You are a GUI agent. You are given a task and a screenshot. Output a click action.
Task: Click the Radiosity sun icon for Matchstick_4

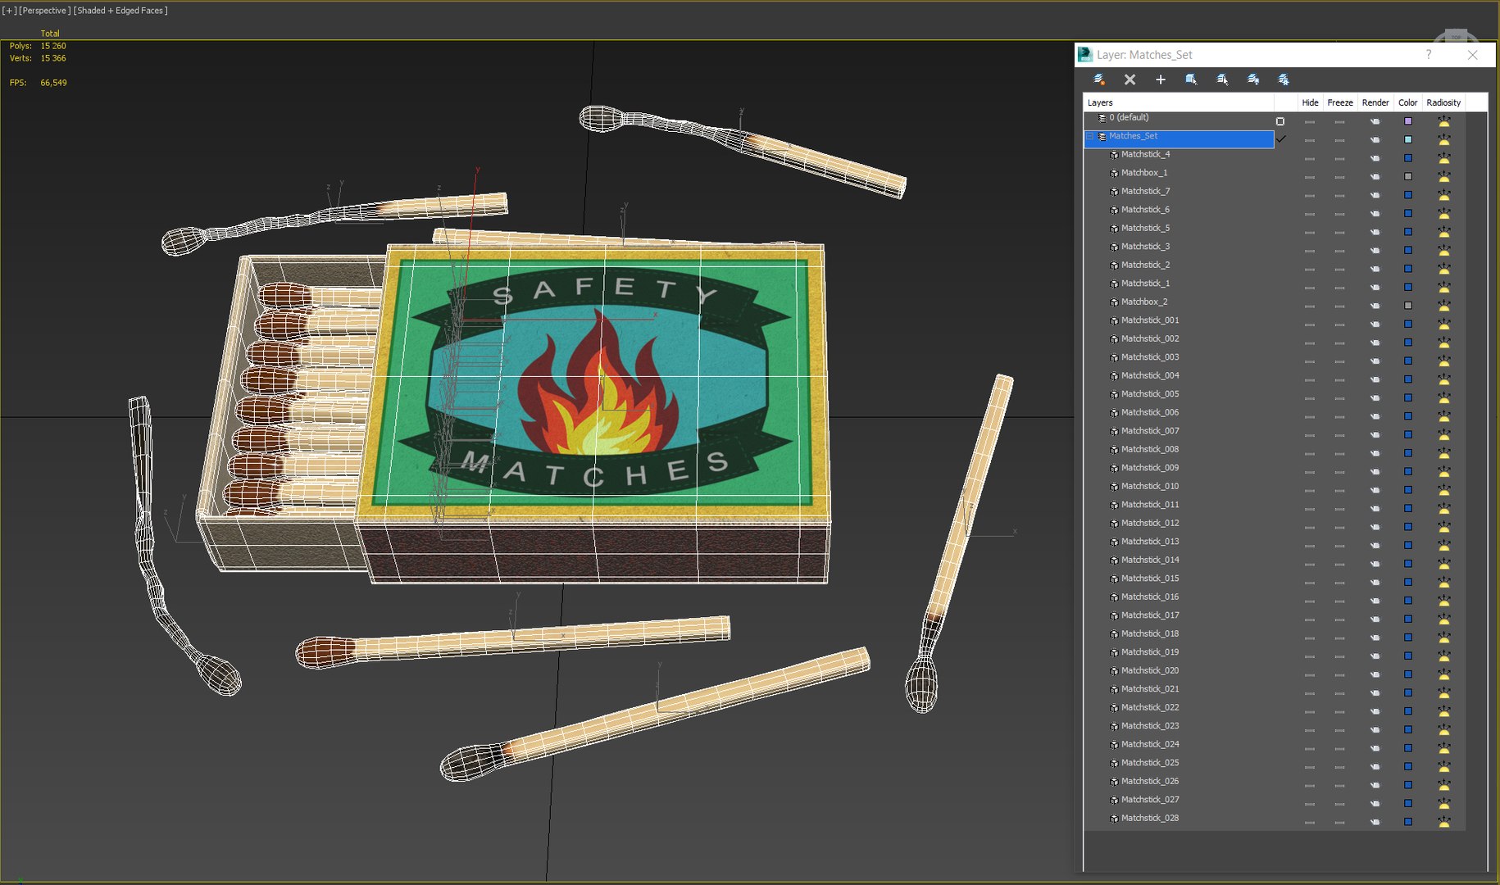[1443, 157]
